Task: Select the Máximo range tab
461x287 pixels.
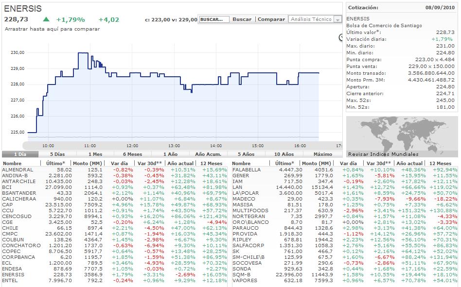Action: [x=322, y=154]
